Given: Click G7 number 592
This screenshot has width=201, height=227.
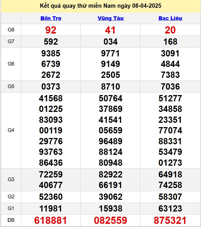Looking at the screenshot, I should [51, 42].
